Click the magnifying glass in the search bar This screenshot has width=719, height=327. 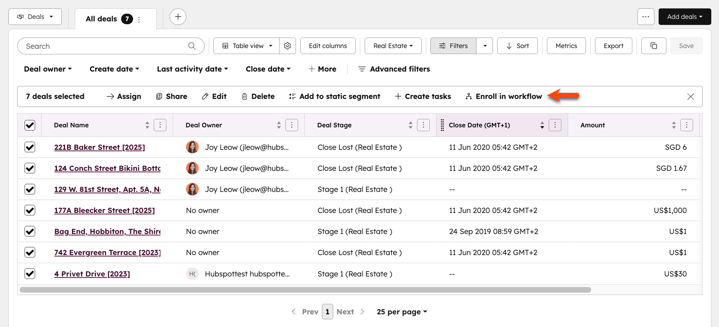pyautogui.click(x=192, y=46)
